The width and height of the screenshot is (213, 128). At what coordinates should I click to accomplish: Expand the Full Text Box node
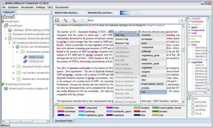13,73
